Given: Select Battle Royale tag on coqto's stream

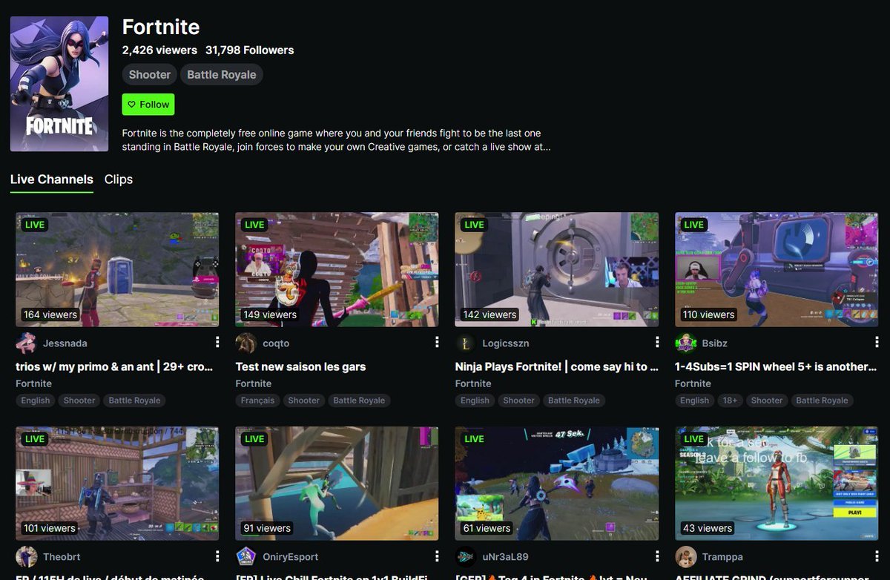Looking at the screenshot, I should click(x=359, y=401).
